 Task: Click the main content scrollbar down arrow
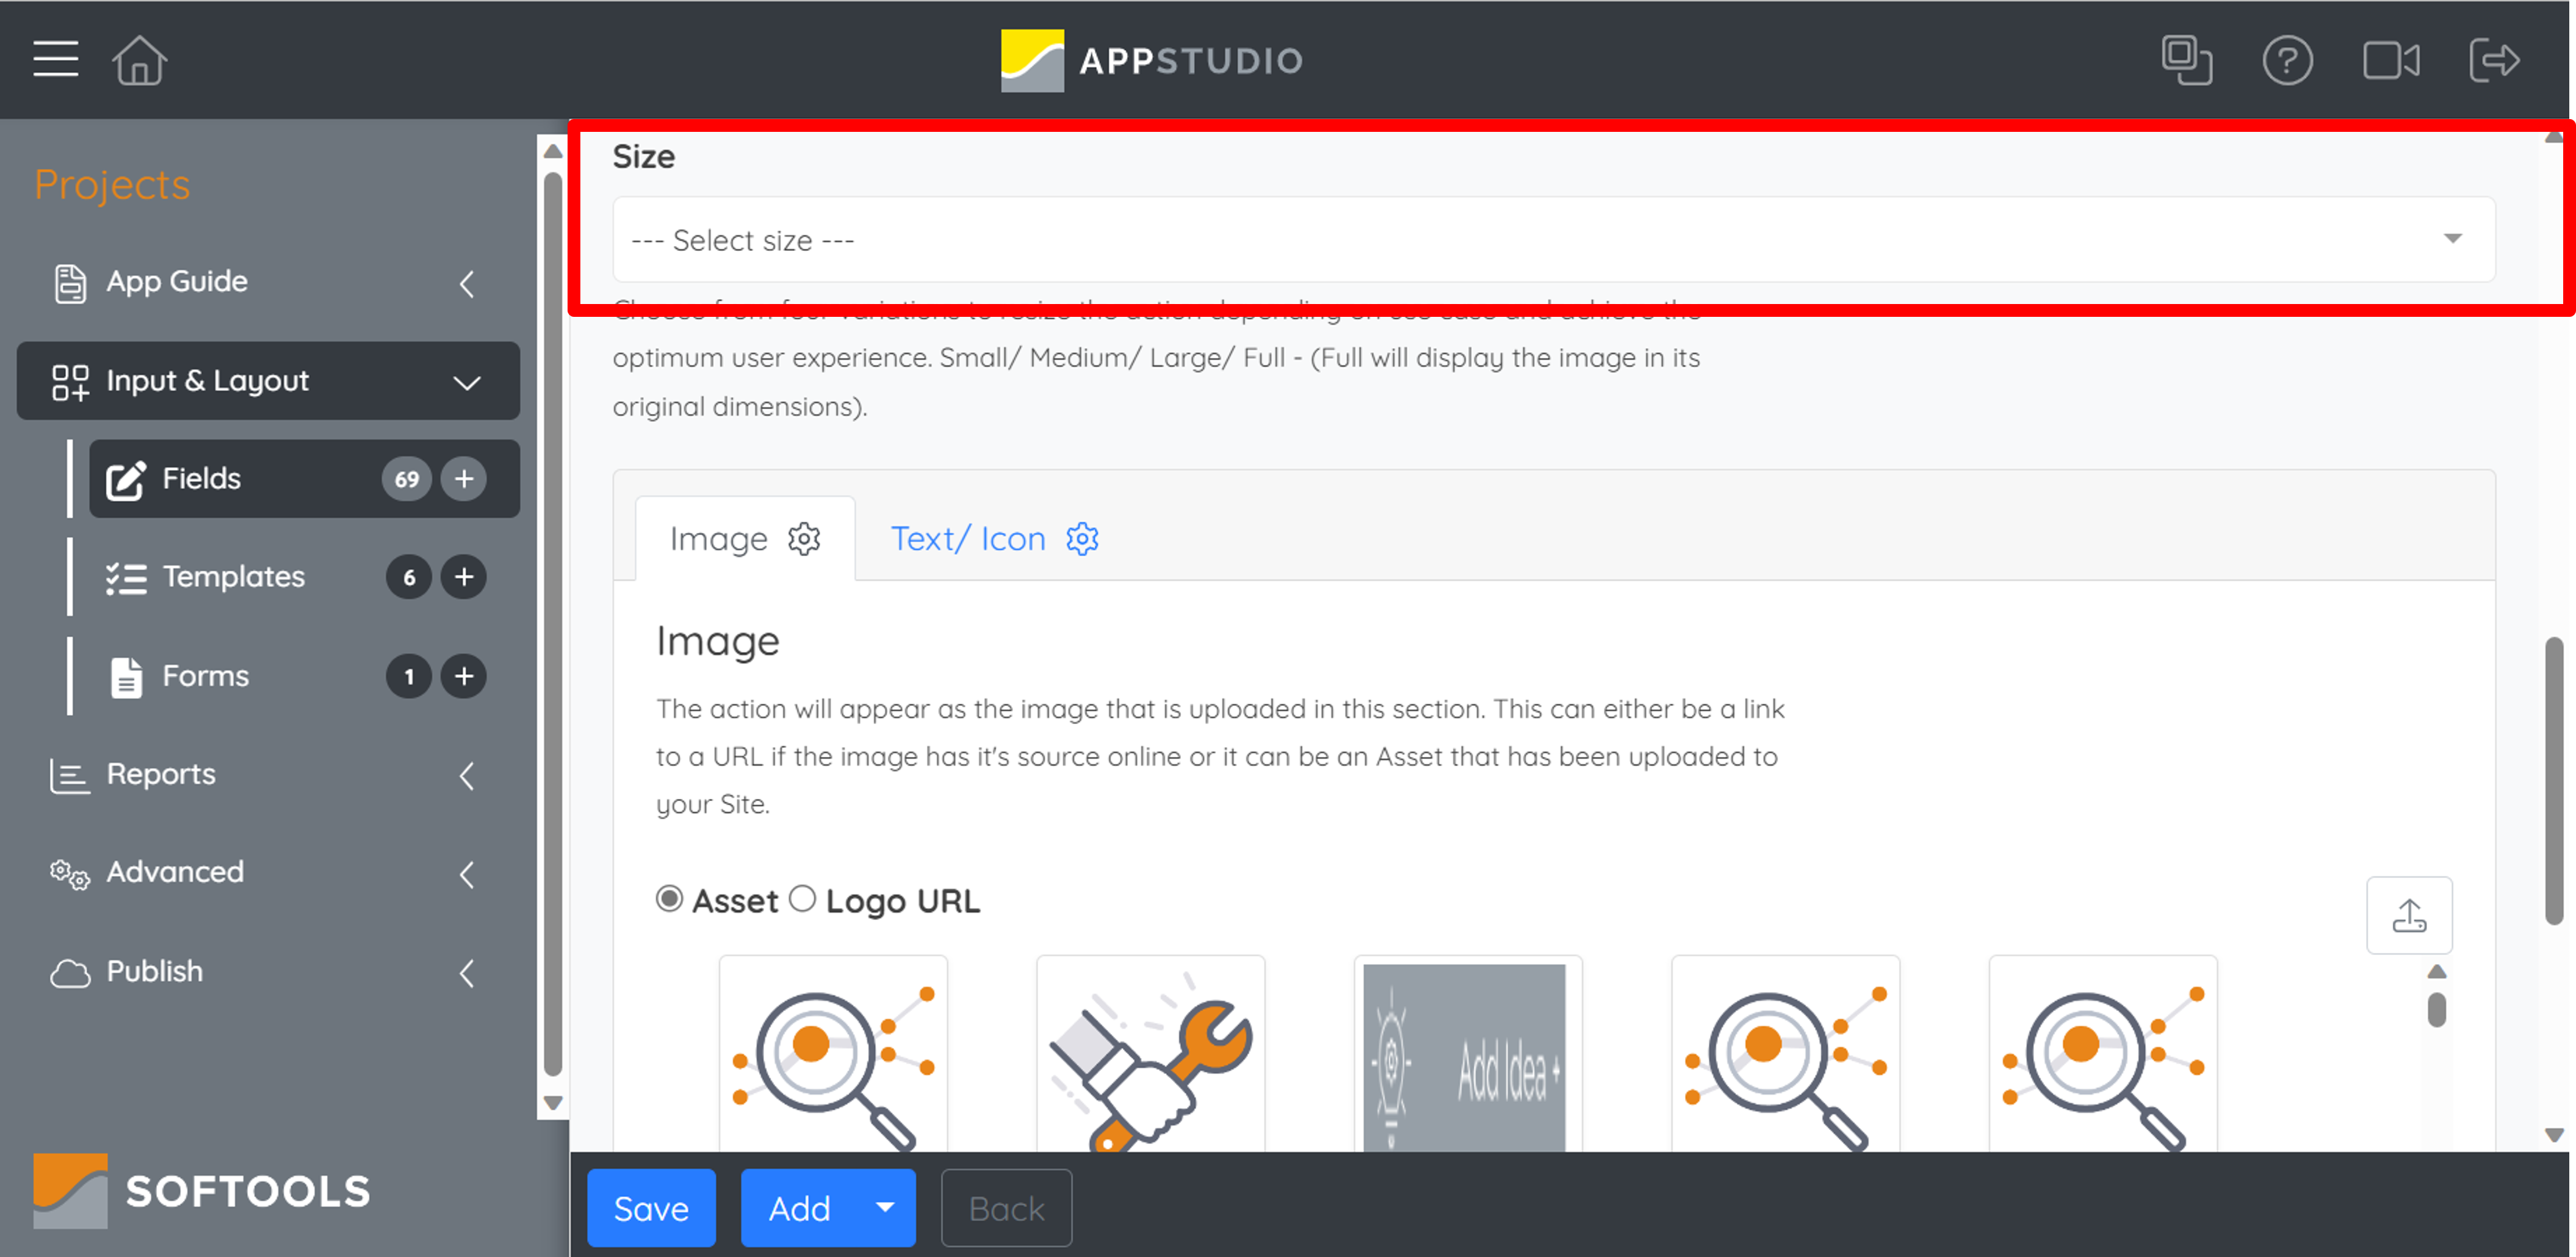[x=2553, y=1135]
